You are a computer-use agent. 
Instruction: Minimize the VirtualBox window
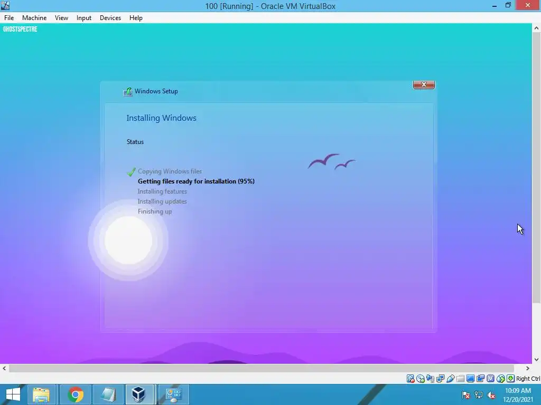[x=495, y=6]
